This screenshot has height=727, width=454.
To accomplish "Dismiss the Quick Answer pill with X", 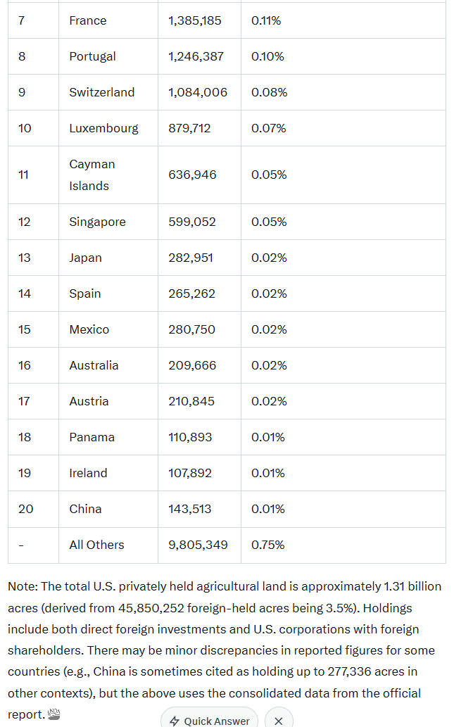I will click(x=278, y=721).
